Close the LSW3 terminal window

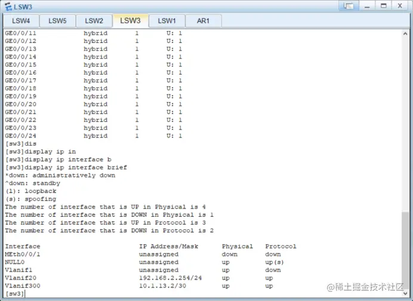[400, 6]
